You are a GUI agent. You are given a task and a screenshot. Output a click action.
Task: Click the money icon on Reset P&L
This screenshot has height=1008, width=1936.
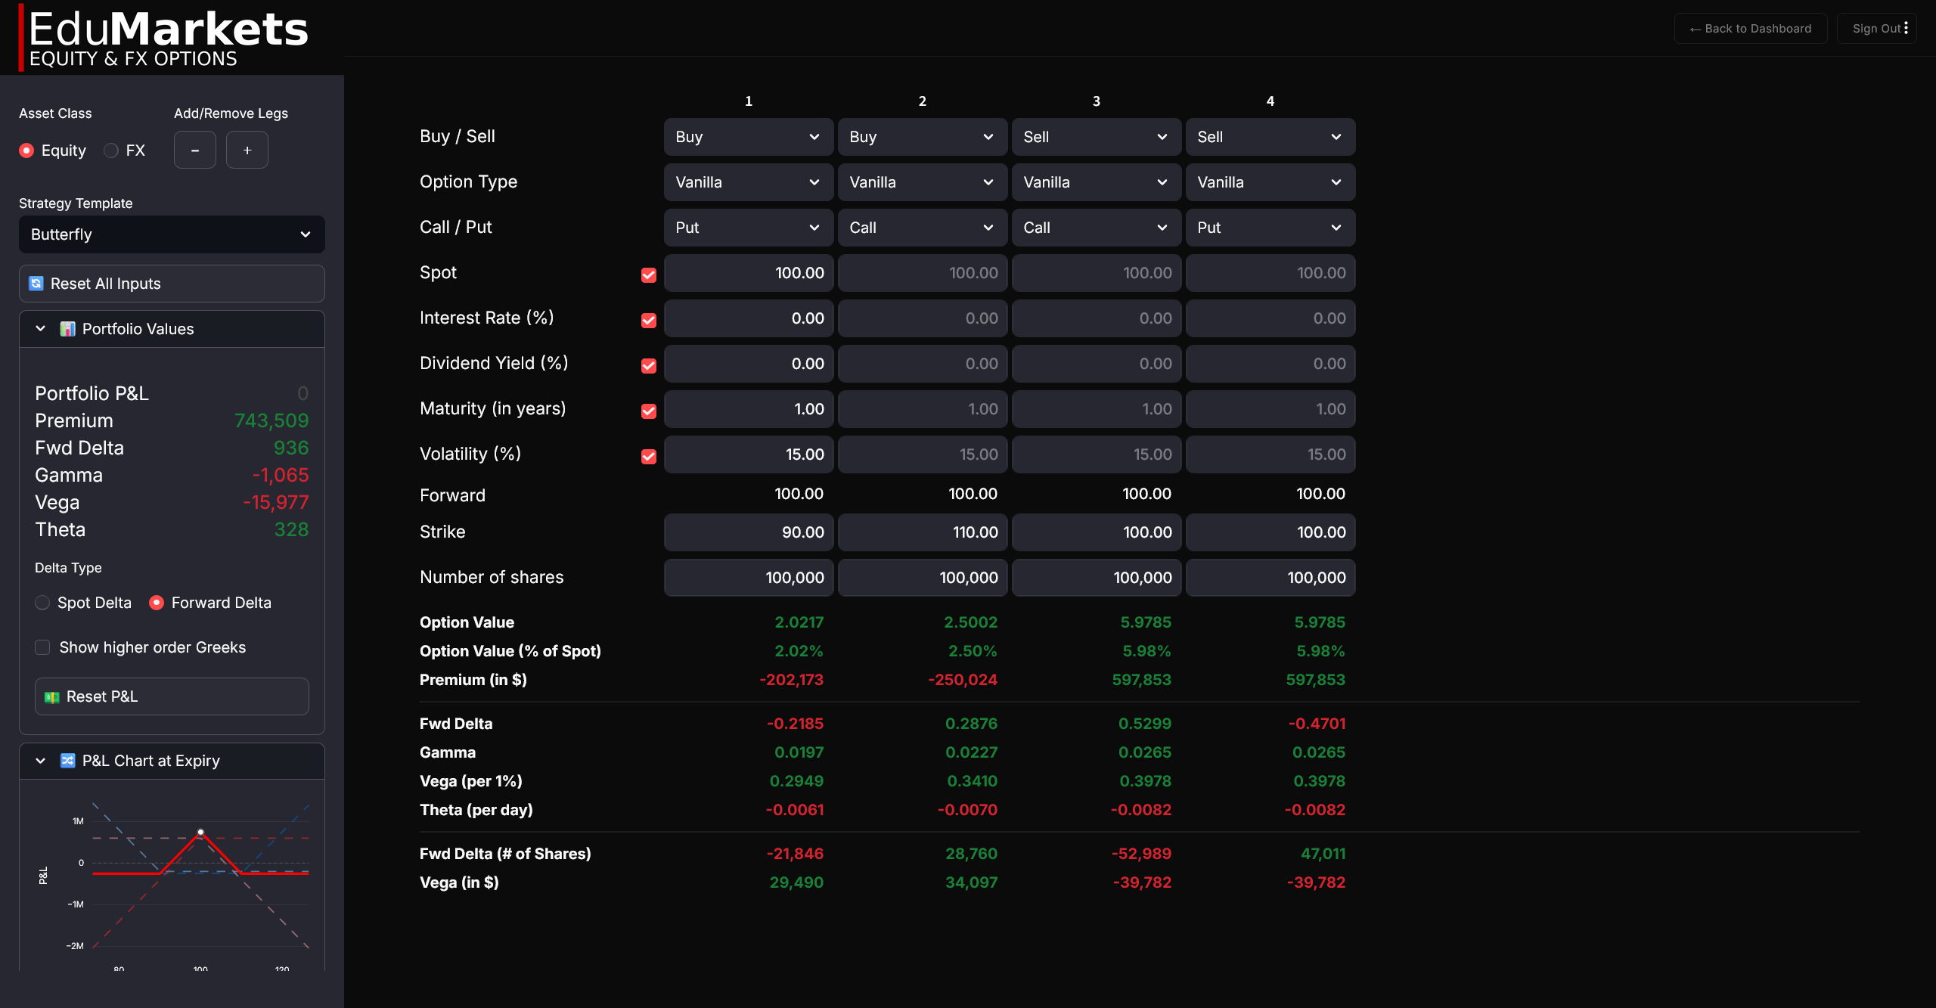(x=51, y=696)
